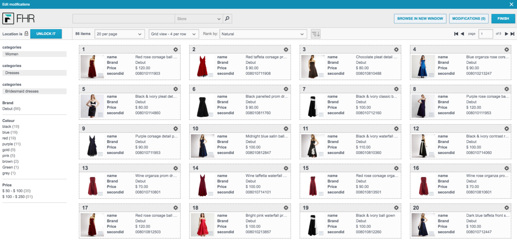Go to the first page
This screenshot has width=517, height=239.
coord(456,34)
